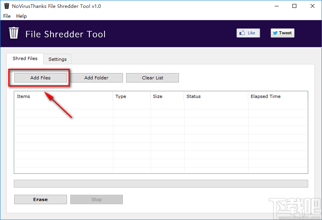The width and height of the screenshot is (322, 220).
Task: Click the empty progress bar
Action: point(161,184)
